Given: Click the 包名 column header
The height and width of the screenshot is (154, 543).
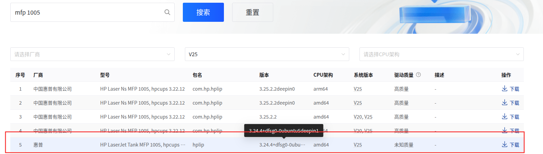Looking at the screenshot, I should 197,75.
